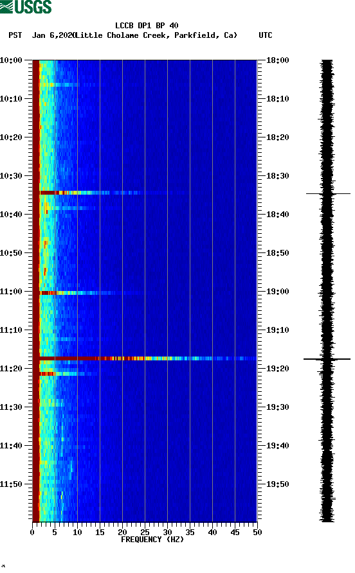The width and height of the screenshot is (355, 573).
Task: Click the '18:10' UTC time label
Action: (x=277, y=99)
